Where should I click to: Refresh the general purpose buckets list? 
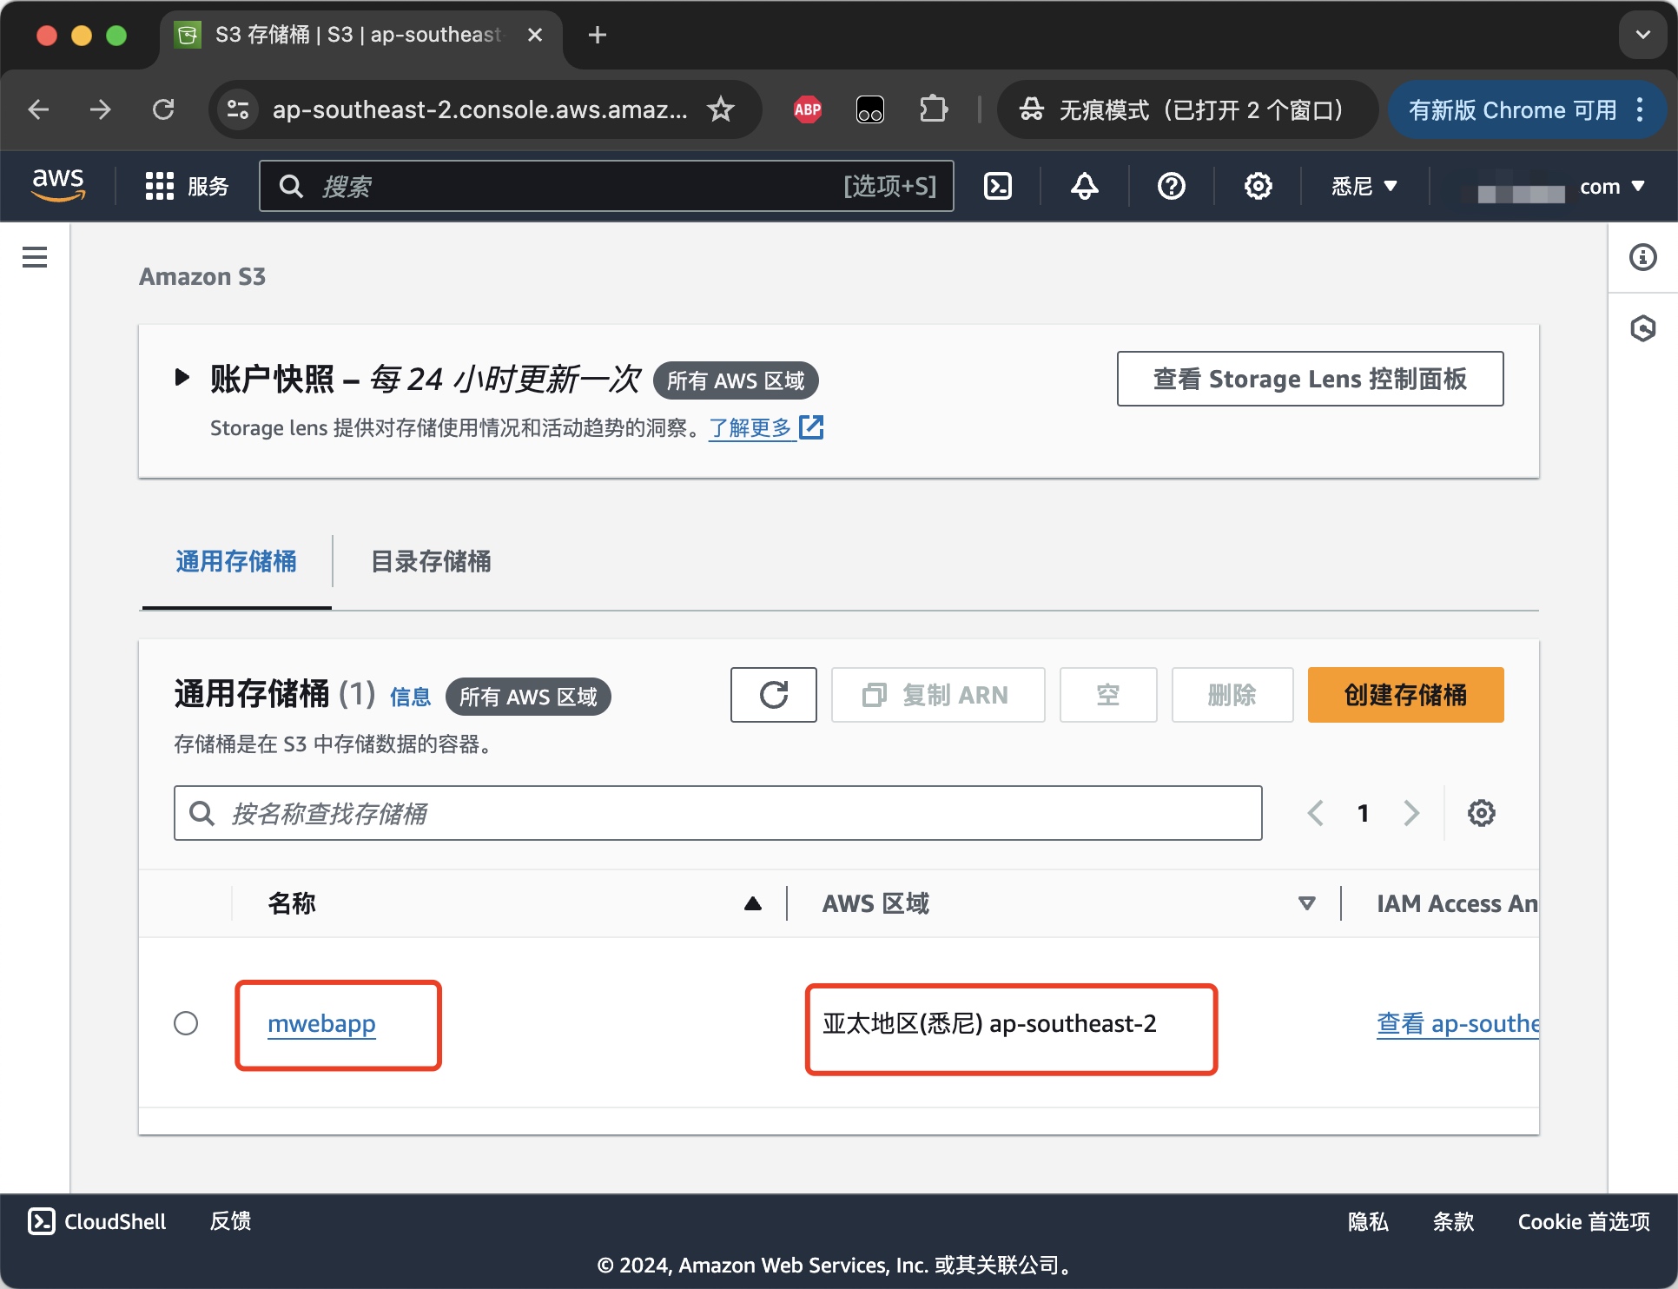[x=773, y=695]
